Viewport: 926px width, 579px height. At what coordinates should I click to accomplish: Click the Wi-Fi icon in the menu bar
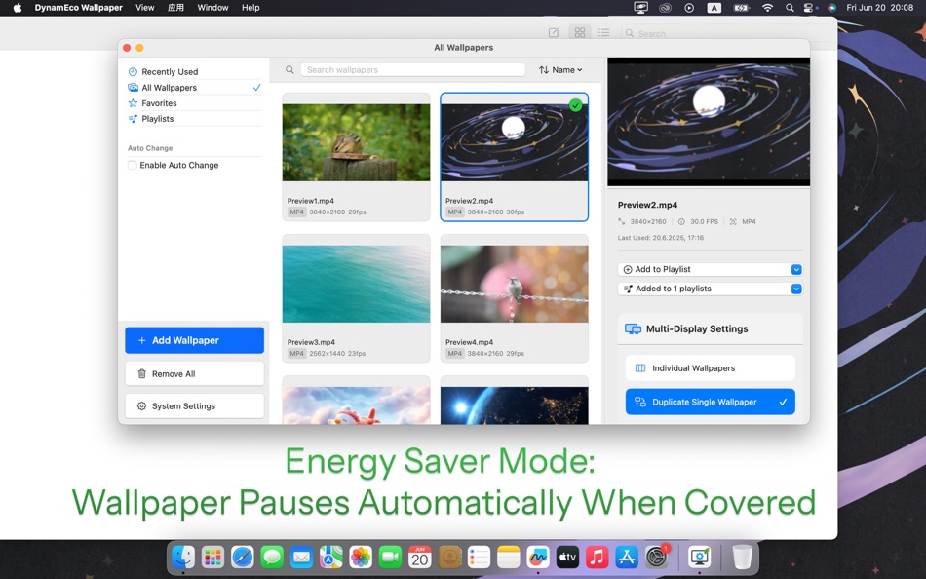point(767,8)
